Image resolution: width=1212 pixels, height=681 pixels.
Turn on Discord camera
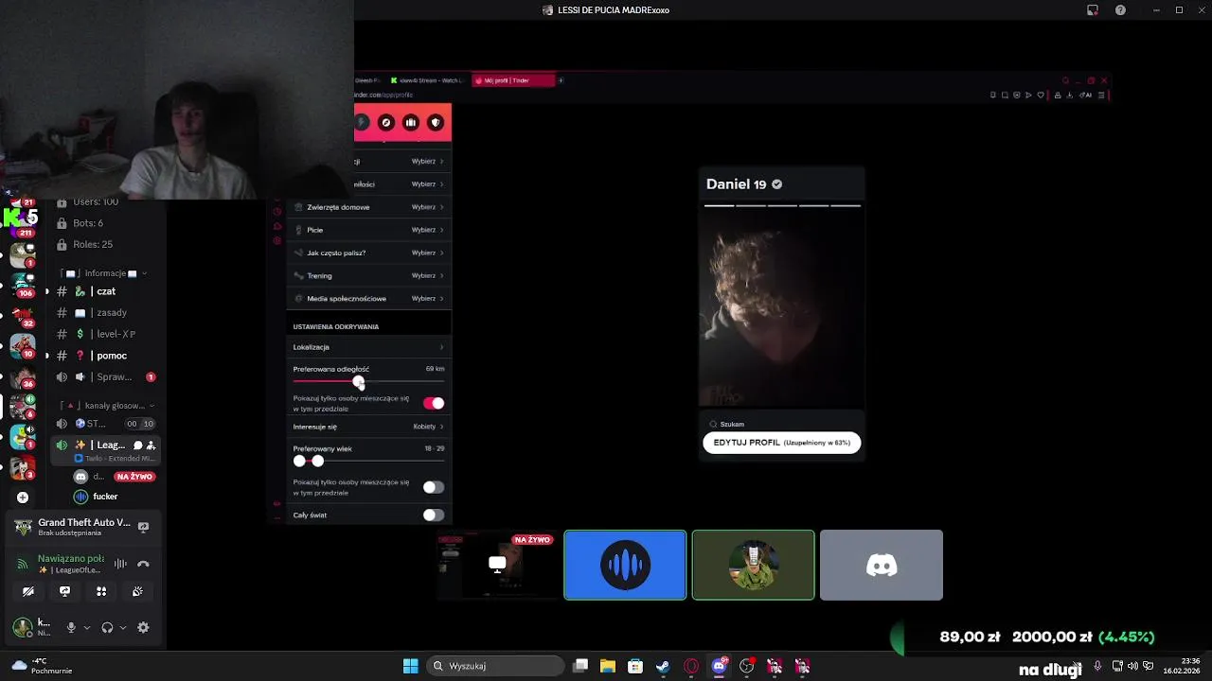(28, 591)
